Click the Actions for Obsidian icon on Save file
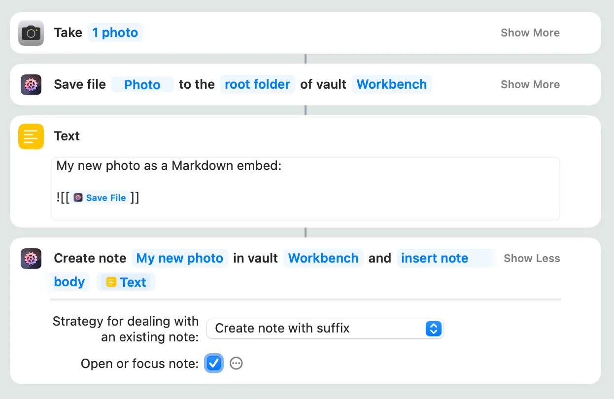The width and height of the screenshot is (614, 399). [x=31, y=84]
